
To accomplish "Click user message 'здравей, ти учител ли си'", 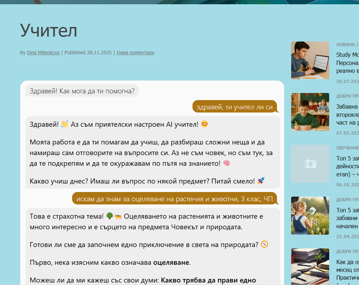I will tap(234, 107).
